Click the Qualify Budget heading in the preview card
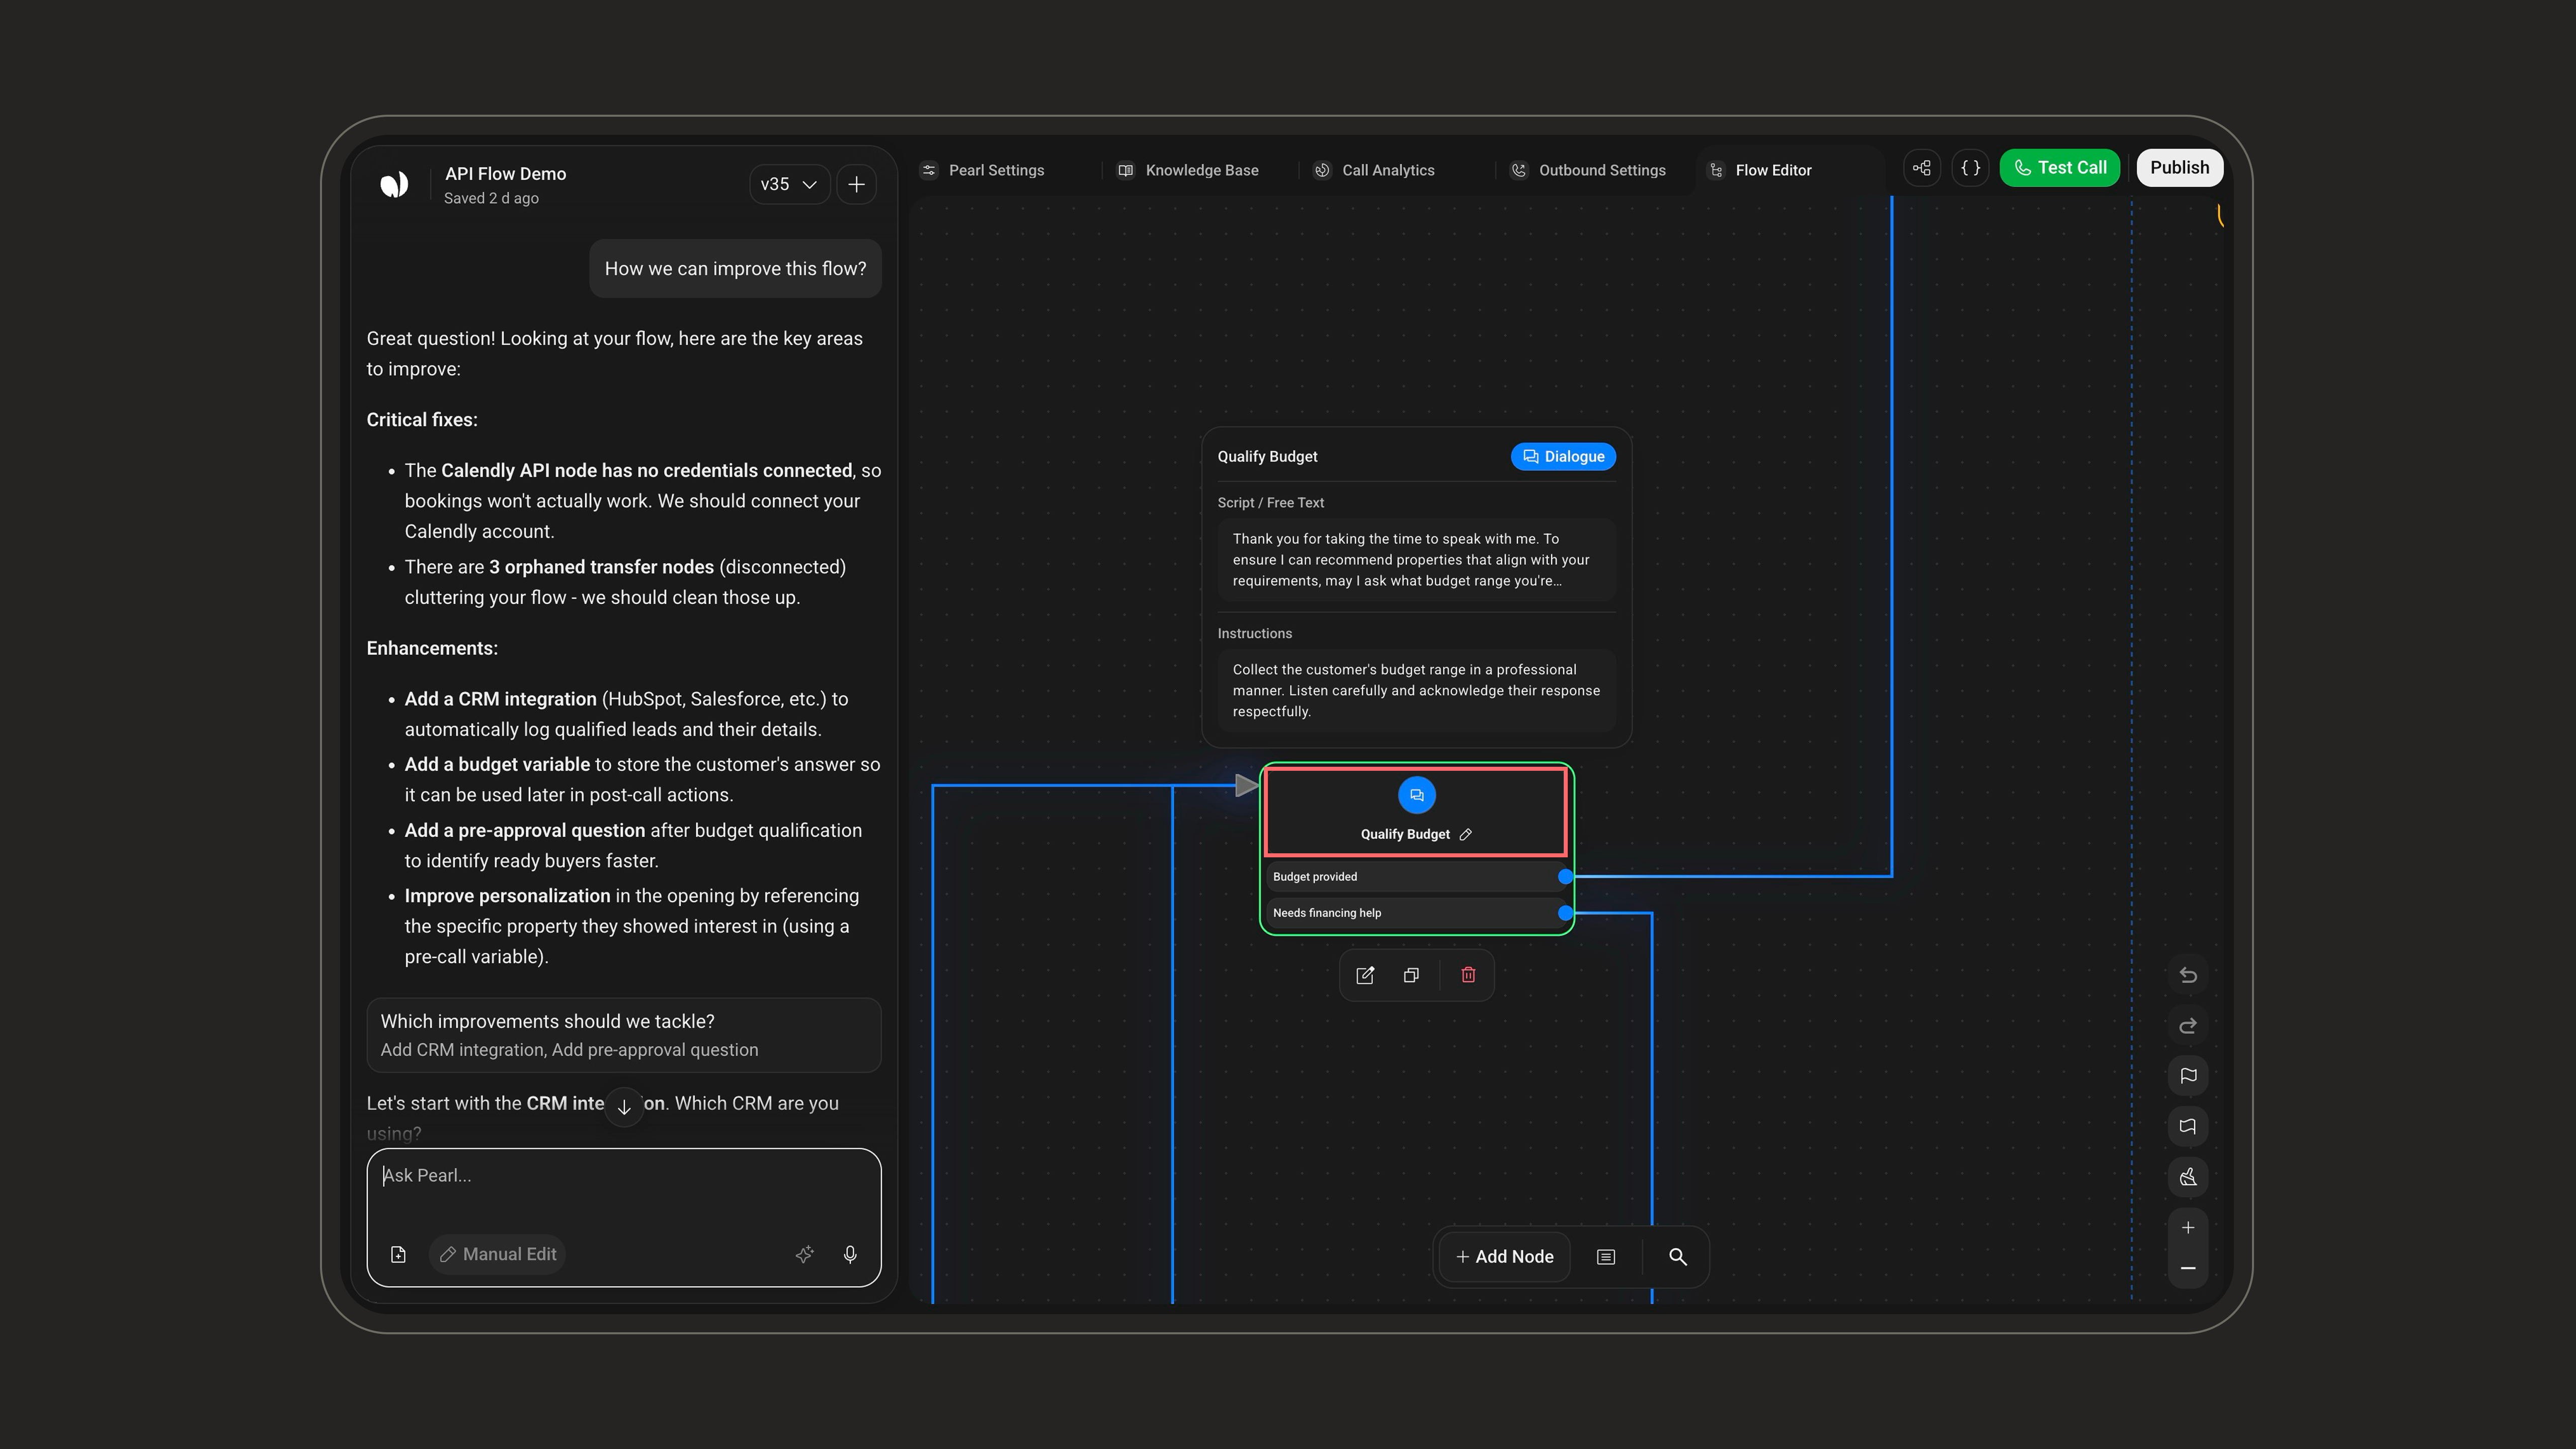The image size is (2576, 1449). point(1267,457)
